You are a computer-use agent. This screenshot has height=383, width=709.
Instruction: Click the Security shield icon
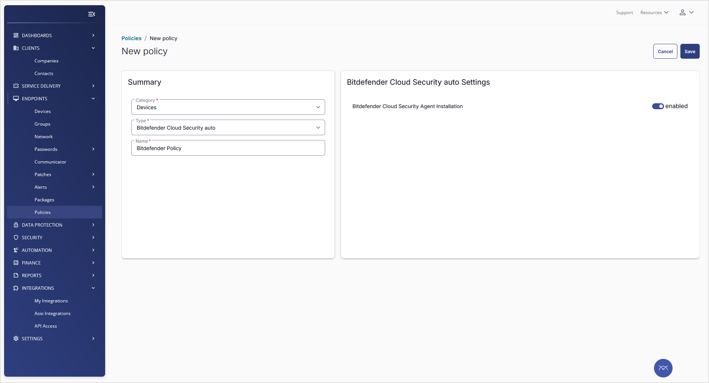click(x=16, y=238)
